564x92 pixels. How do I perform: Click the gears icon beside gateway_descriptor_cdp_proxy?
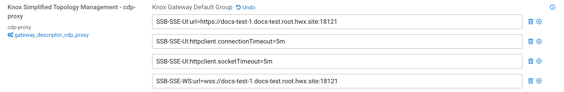point(10,35)
